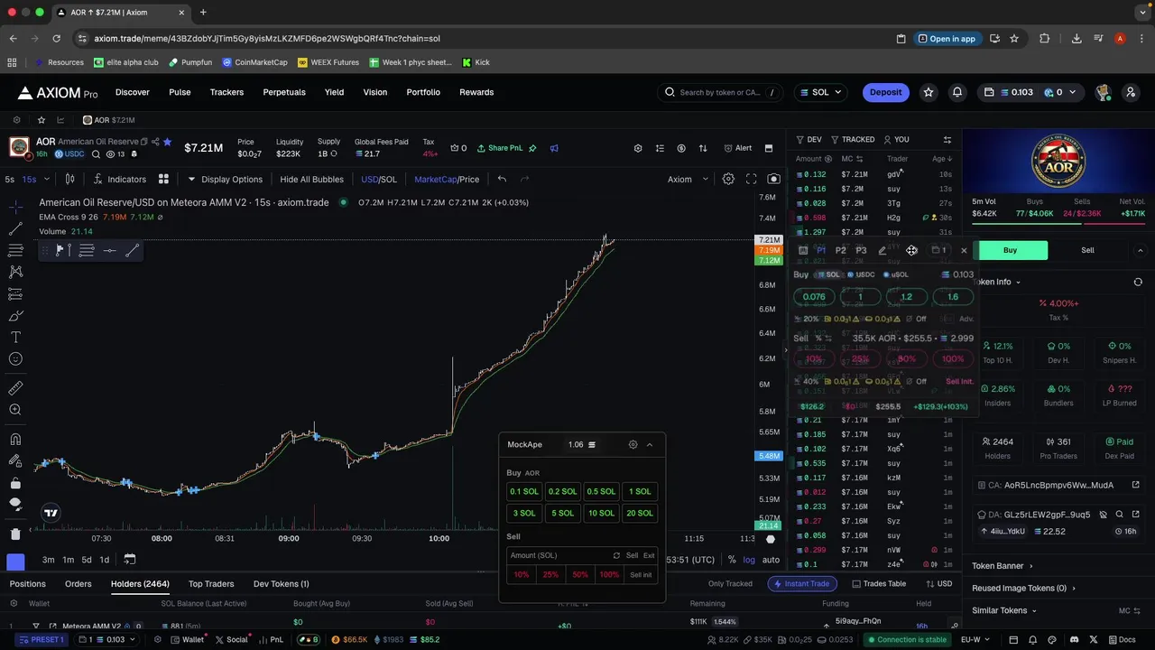Collapse the MockApe panel
Viewport: 1155px width, 650px height.
(x=650, y=444)
